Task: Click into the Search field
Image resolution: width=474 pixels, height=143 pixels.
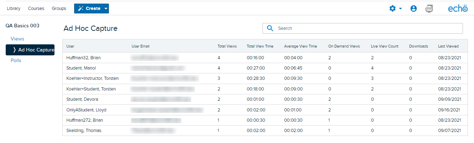Action: click(x=363, y=28)
